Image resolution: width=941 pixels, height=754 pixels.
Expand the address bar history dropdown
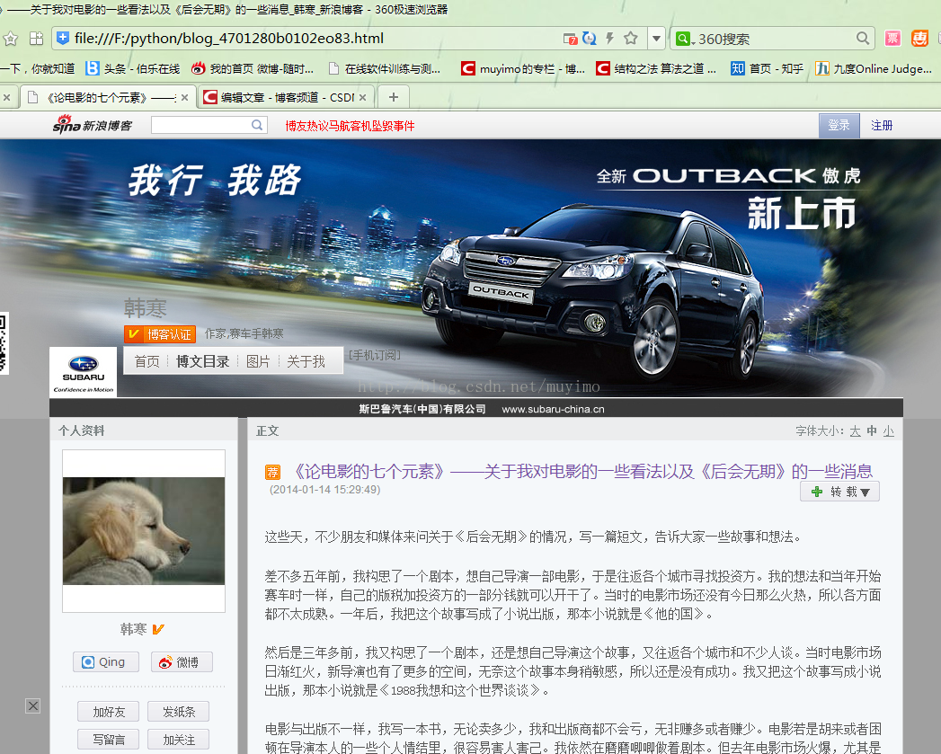point(656,39)
